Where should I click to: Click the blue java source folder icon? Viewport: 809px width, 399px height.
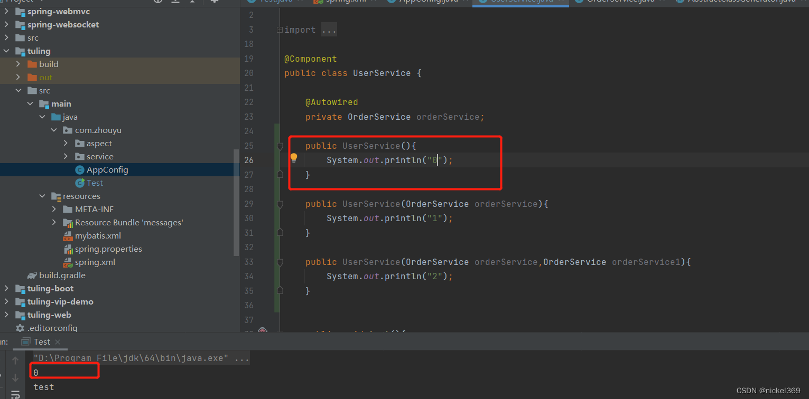pyautogui.click(x=56, y=117)
